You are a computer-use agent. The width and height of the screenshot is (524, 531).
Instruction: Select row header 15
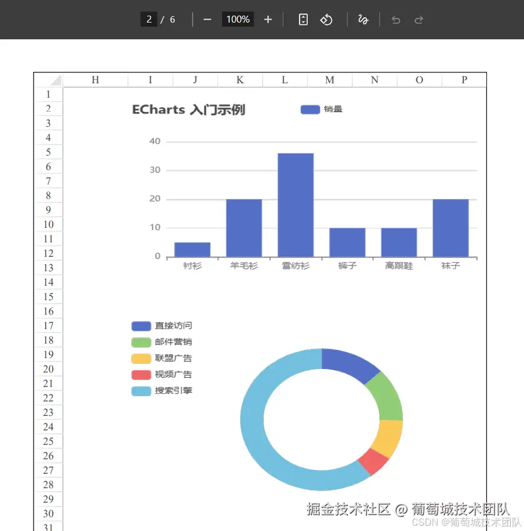pyautogui.click(x=48, y=296)
